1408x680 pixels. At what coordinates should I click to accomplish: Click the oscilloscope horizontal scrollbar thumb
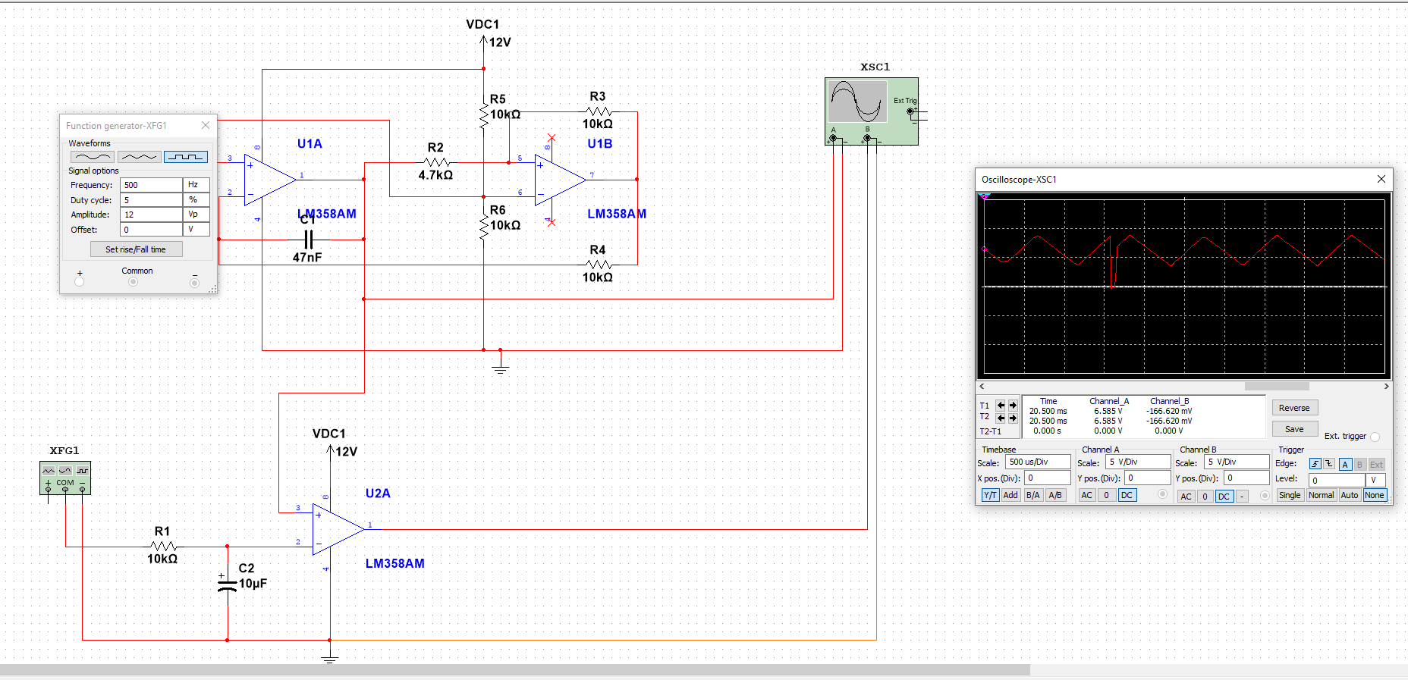click(x=1277, y=387)
